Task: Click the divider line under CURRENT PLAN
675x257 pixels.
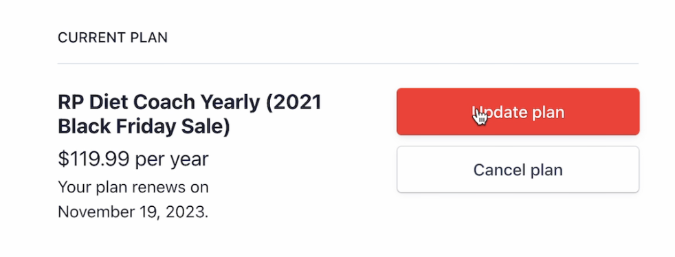Action: click(x=348, y=64)
